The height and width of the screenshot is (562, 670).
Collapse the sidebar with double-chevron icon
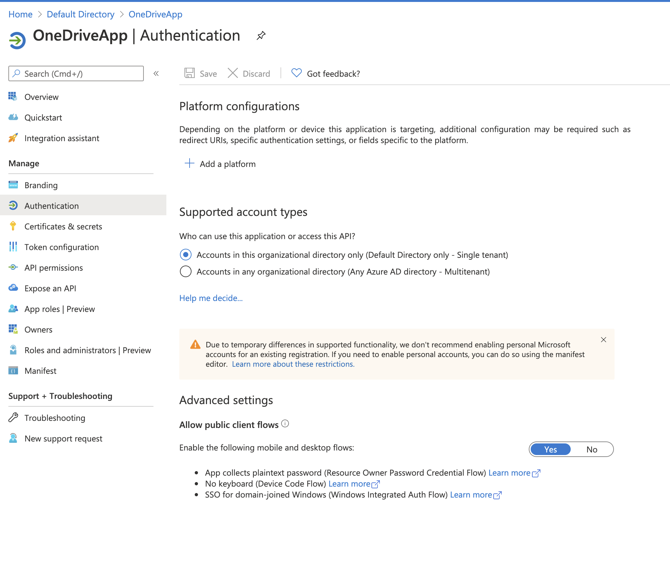click(x=156, y=74)
